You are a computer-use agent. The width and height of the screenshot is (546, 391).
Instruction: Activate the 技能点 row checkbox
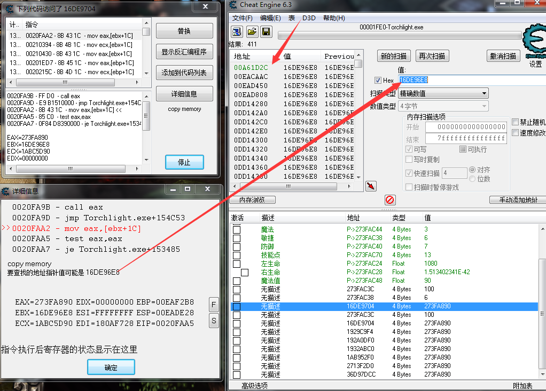coord(237,255)
